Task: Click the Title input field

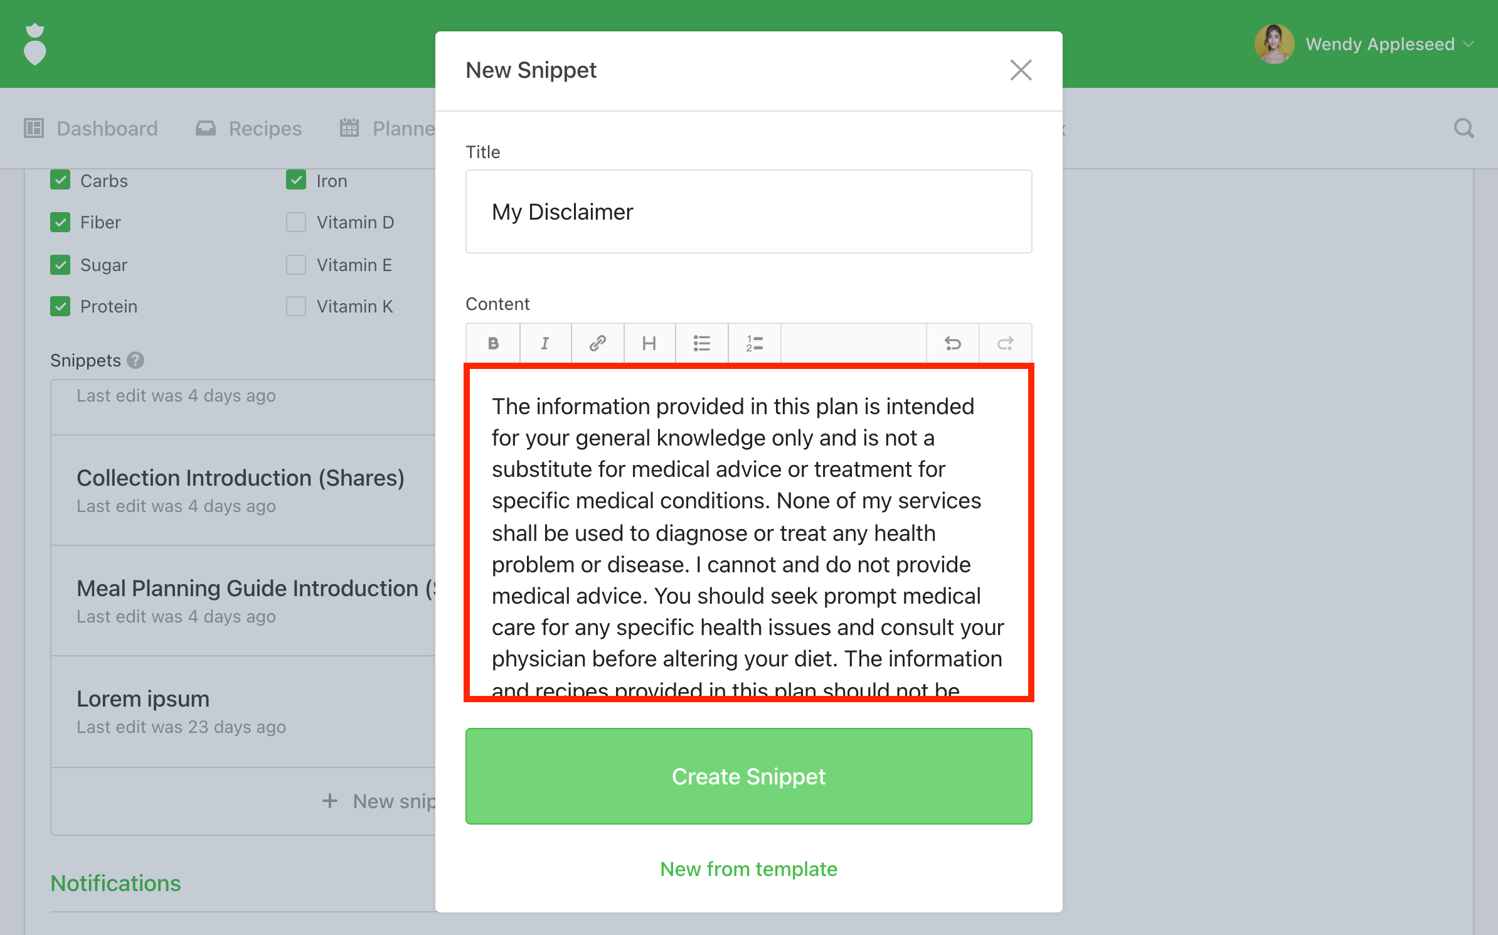Action: pos(748,211)
